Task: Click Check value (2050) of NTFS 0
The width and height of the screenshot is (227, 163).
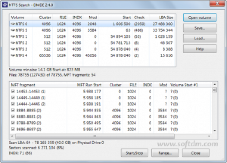Action: (139, 24)
